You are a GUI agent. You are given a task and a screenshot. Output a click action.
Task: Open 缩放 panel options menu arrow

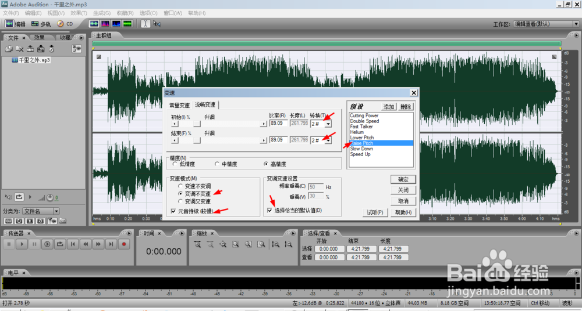(x=293, y=233)
